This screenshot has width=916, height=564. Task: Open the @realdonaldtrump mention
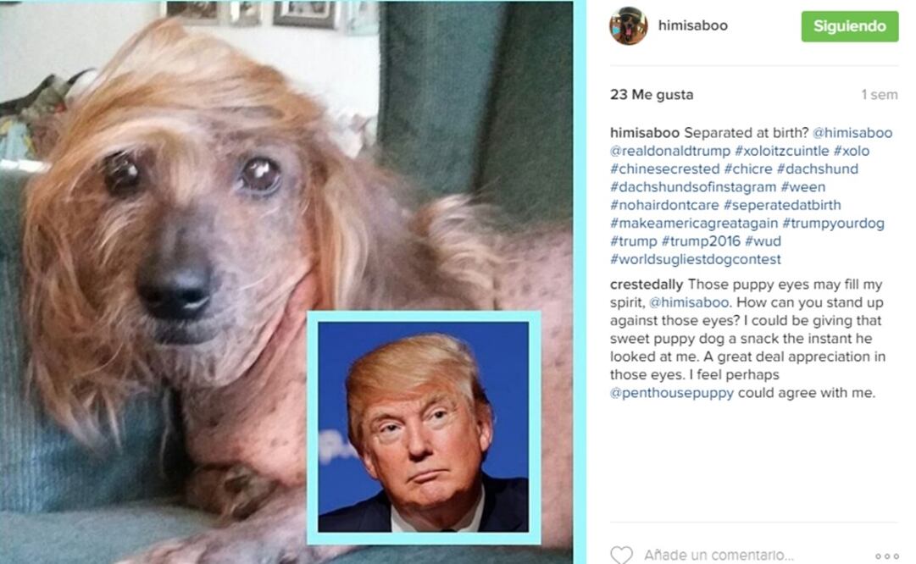(x=670, y=151)
